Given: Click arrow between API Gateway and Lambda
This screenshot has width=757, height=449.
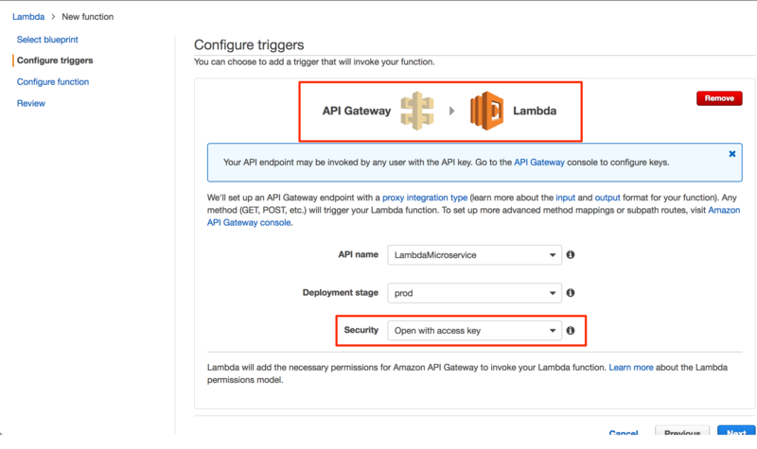Looking at the screenshot, I should [452, 111].
